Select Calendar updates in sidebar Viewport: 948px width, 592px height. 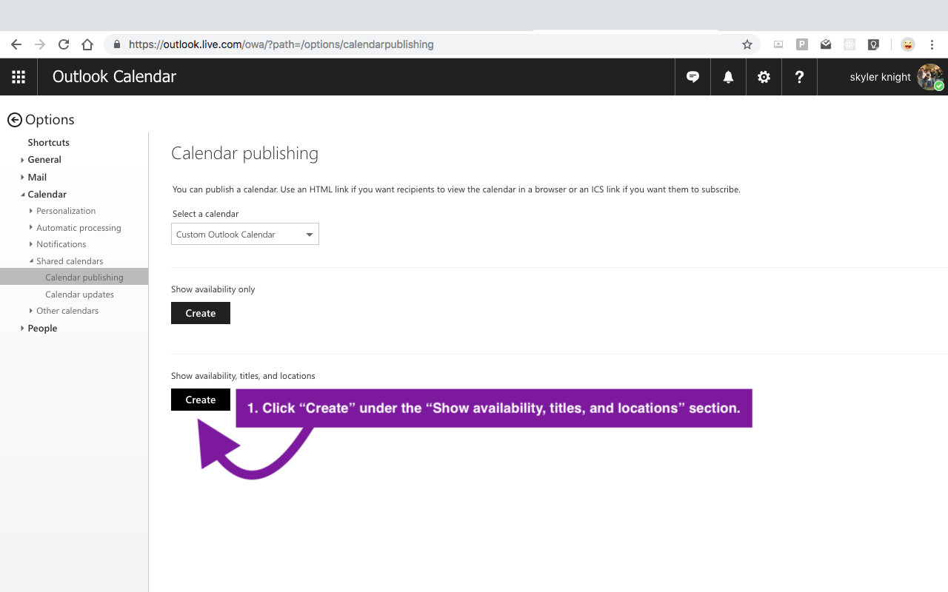click(x=79, y=295)
